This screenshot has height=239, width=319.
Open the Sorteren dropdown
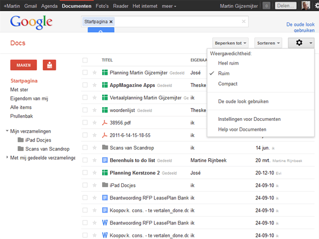(x=268, y=43)
